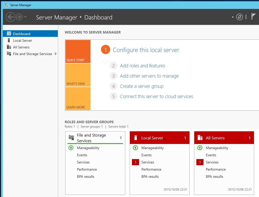Image resolution: width=259 pixels, height=197 pixels.
Task: Click the Local Server sidebar icon
Action: 9,40
